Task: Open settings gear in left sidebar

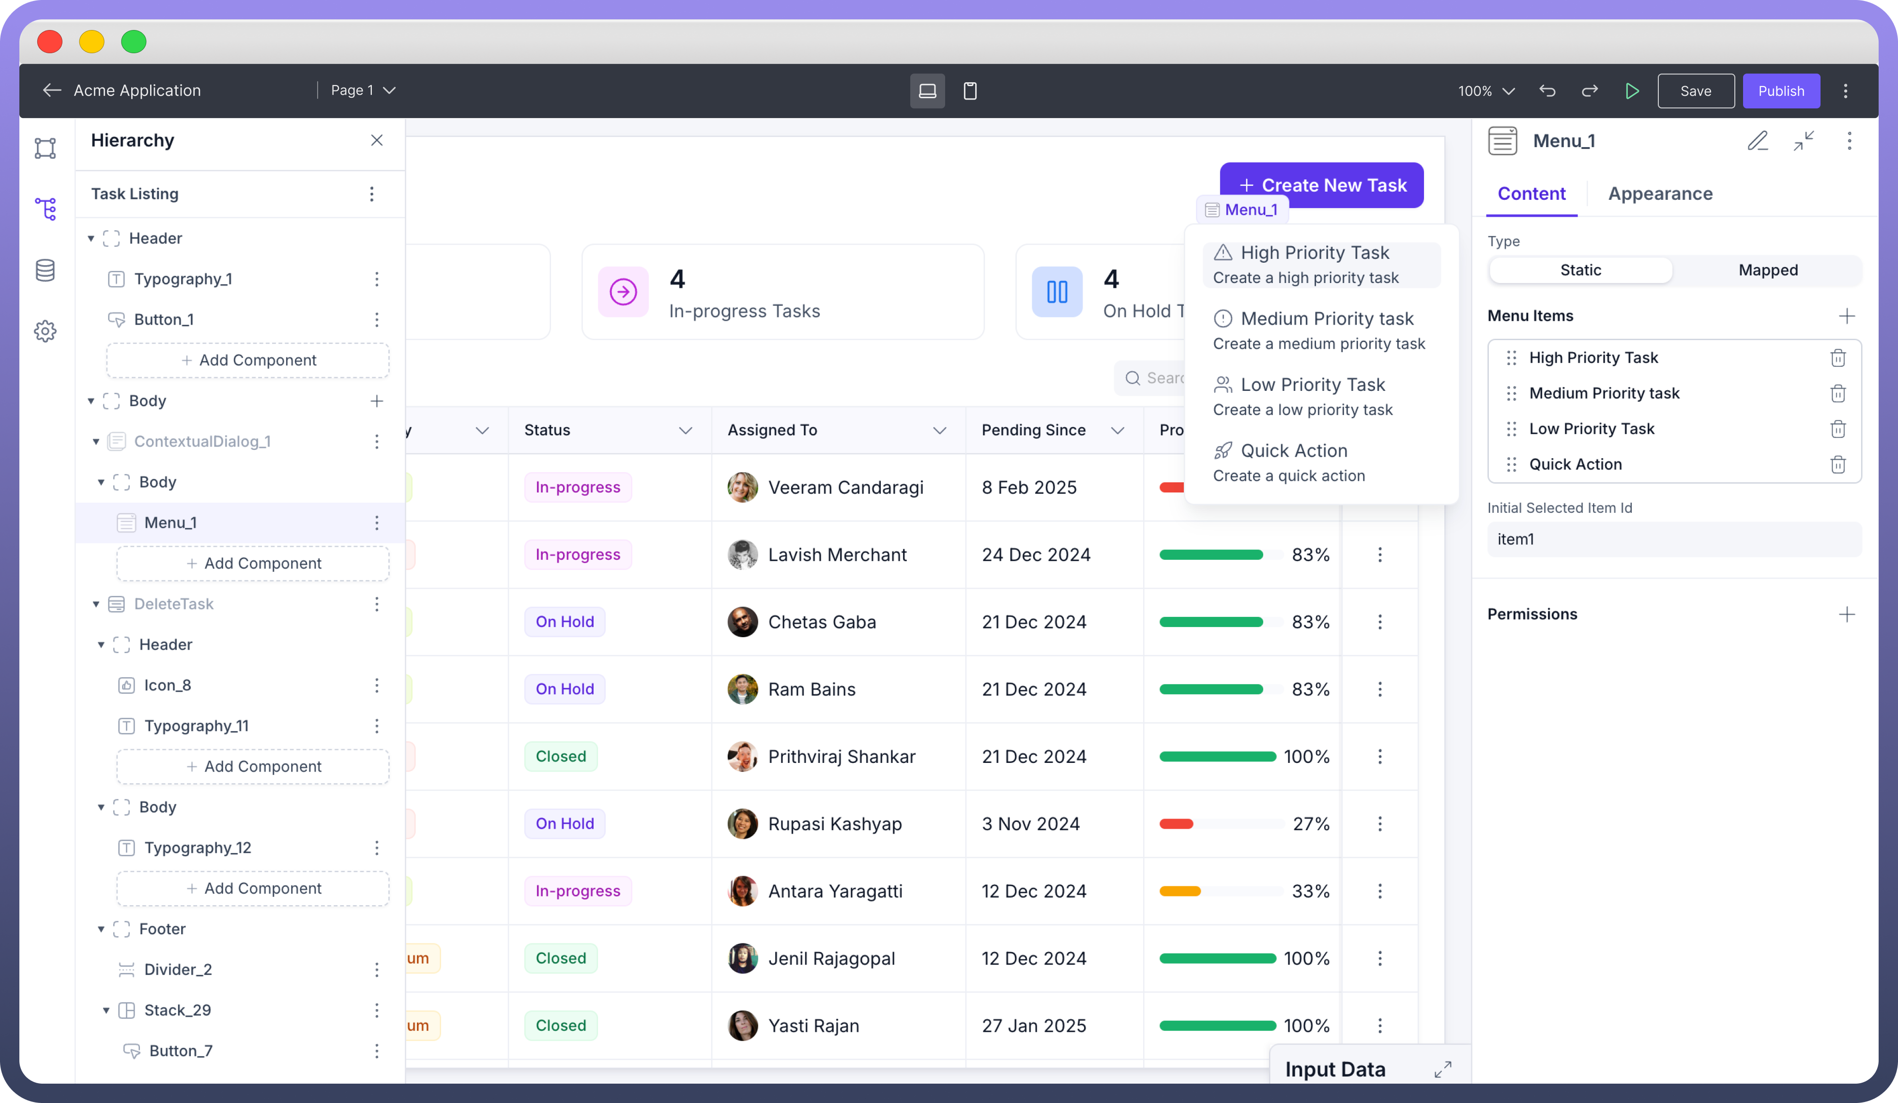Action: coord(45,331)
